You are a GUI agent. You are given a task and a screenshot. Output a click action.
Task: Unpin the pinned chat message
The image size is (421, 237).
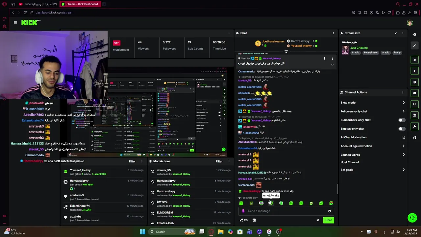pos(324,59)
